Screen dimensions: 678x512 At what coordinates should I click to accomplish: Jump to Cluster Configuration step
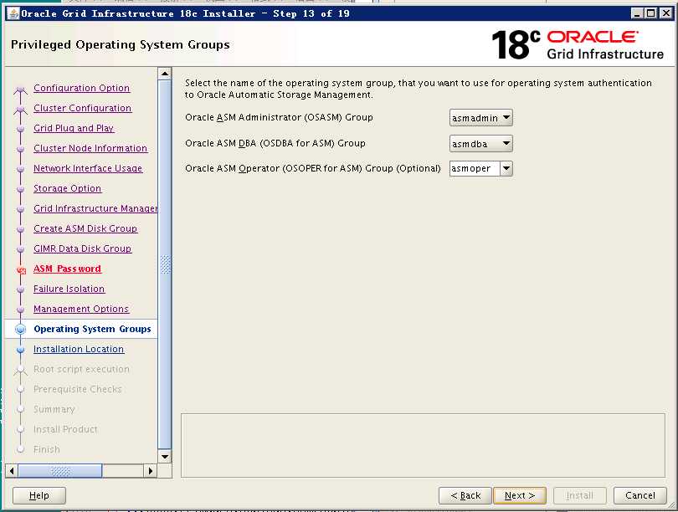coord(83,108)
